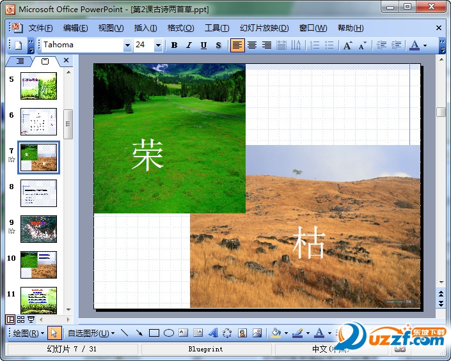
Task: Click the distribute alignment icon
Action: [x=281, y=45]
